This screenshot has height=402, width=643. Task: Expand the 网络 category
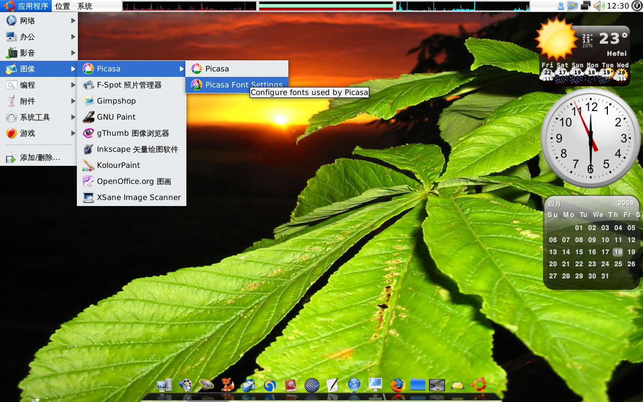tap(39, 21)
